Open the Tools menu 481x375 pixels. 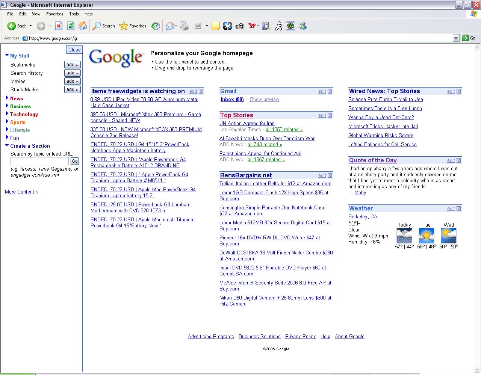coord(74,14)
